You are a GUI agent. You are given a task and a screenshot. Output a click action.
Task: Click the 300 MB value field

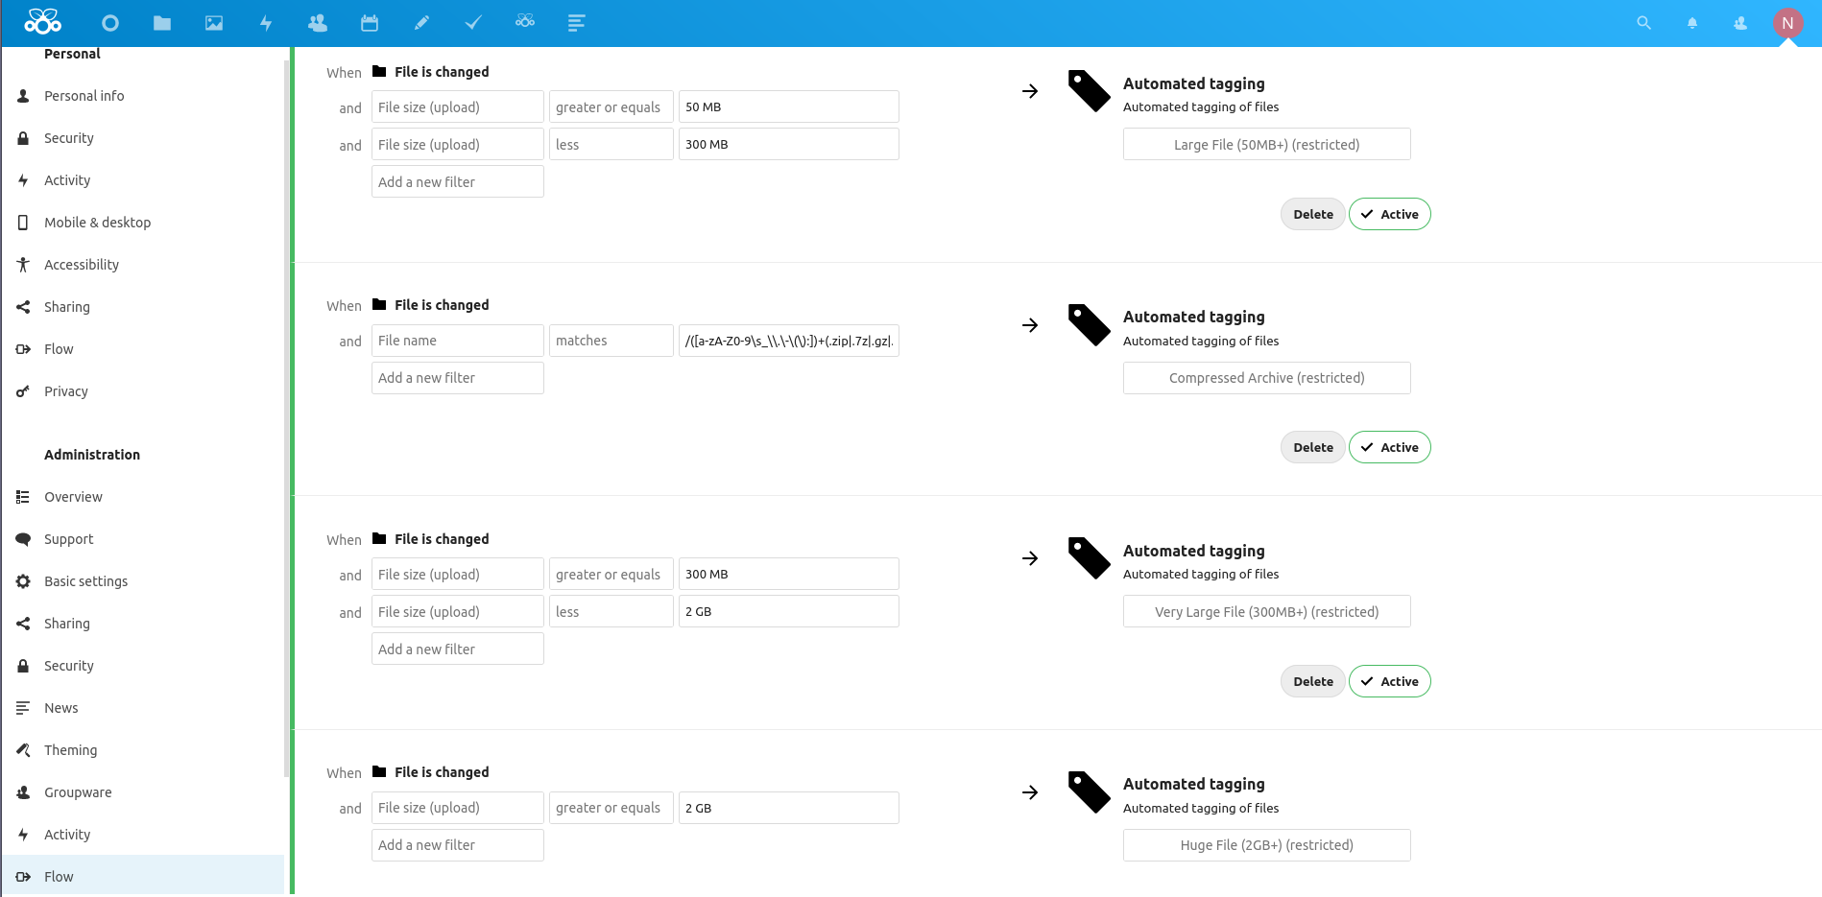coord(788,144)
